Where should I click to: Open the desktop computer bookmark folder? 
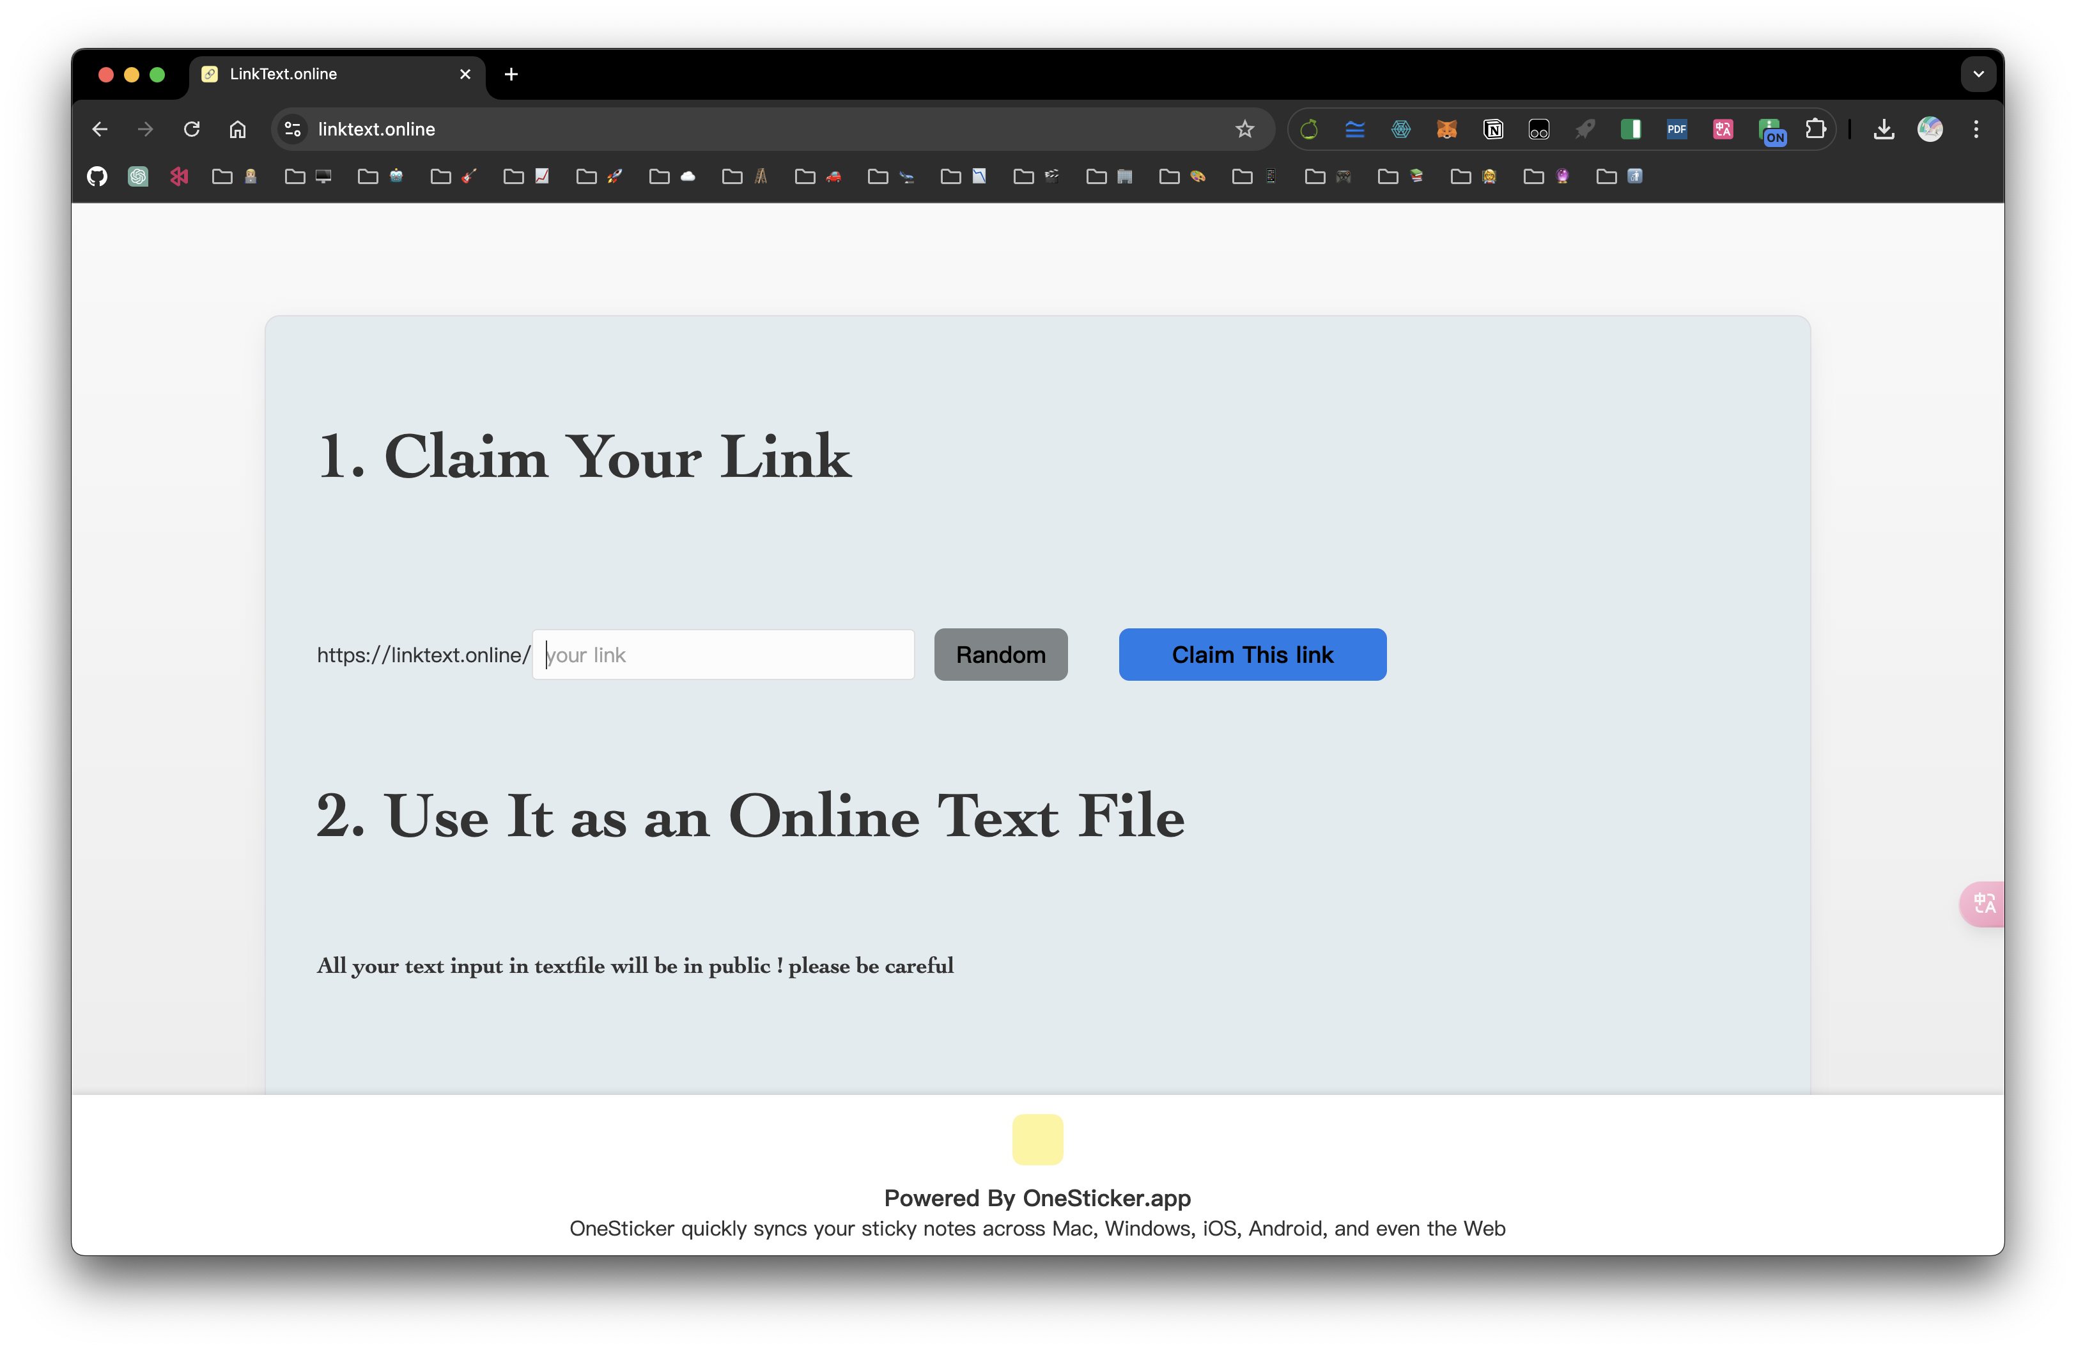click(x=308, y=176)
